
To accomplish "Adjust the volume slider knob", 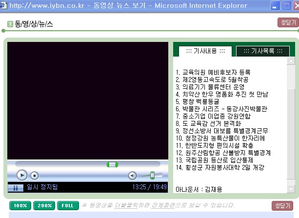I will coord(152,175).
